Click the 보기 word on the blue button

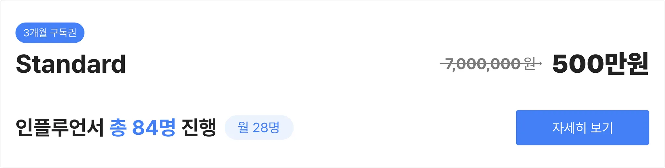click(601, 128)
